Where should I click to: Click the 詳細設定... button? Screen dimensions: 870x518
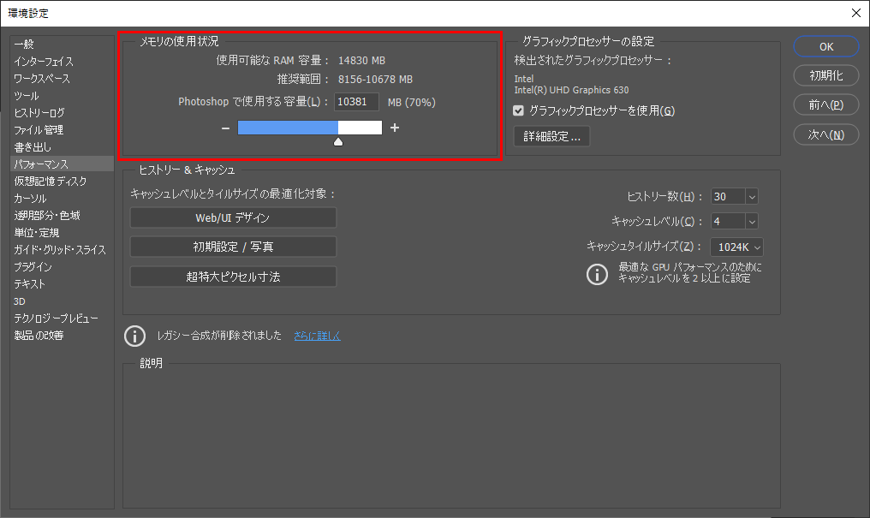click(551, 136)
